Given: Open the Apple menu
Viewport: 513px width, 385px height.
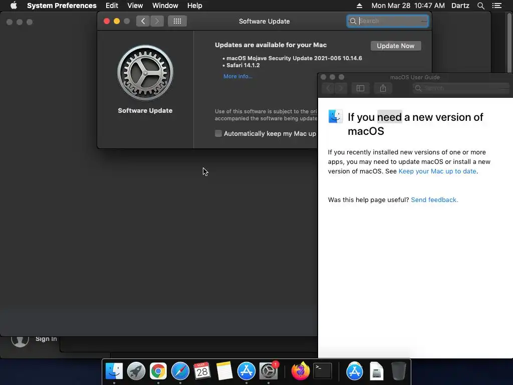Looking at the screenshot, I should pos(14,6).
